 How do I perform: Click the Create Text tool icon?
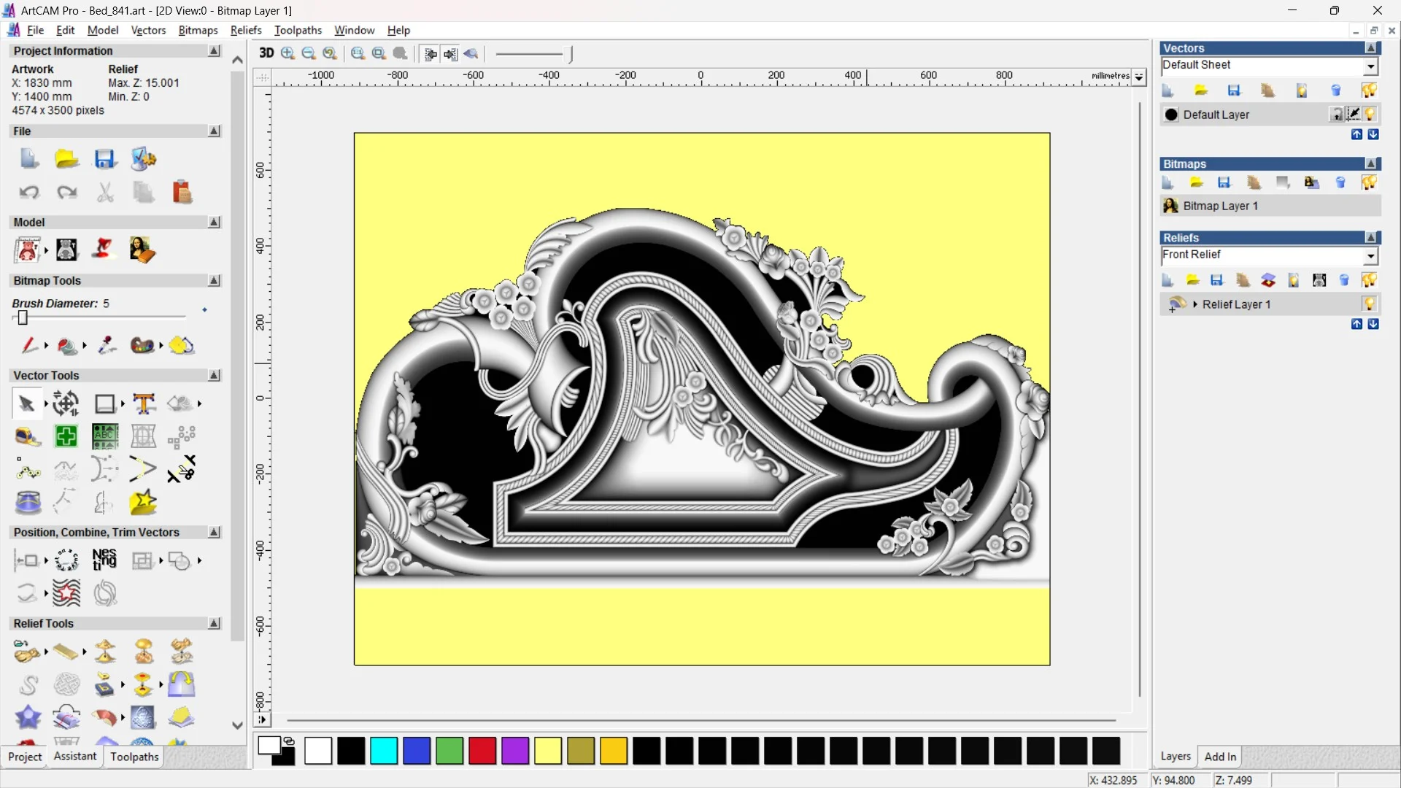coord(144,403)
